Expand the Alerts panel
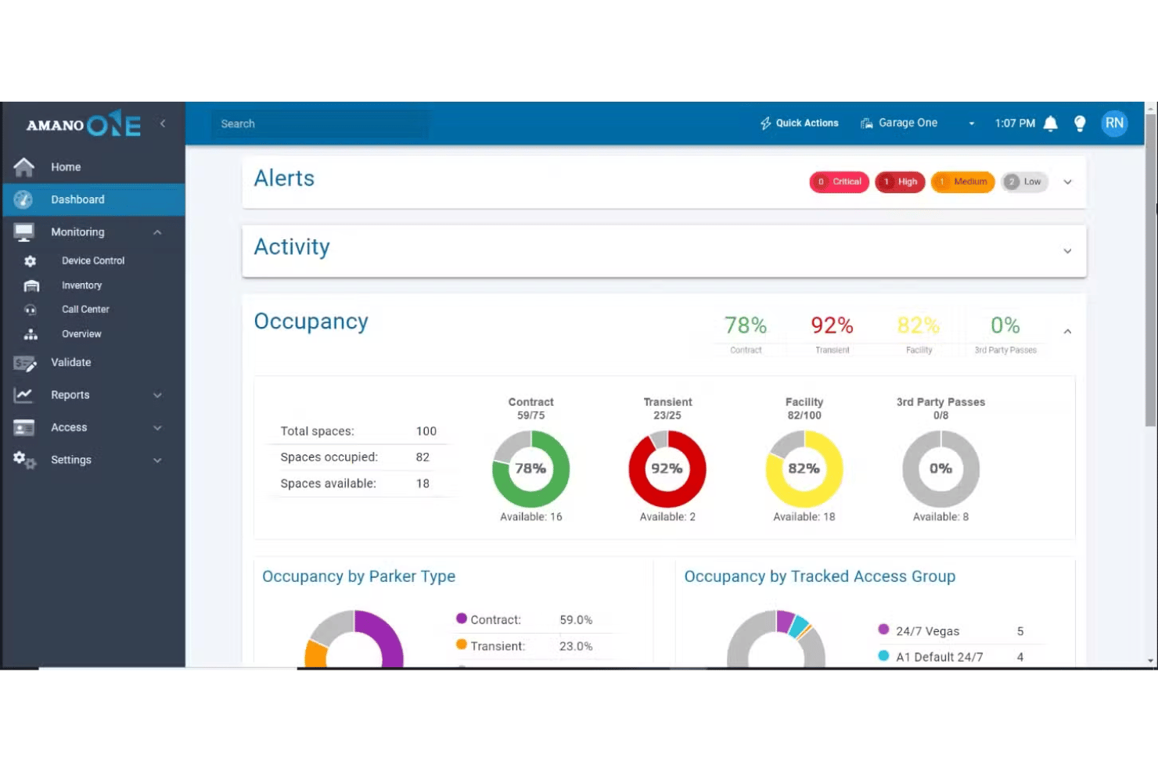 point(1067,182)
